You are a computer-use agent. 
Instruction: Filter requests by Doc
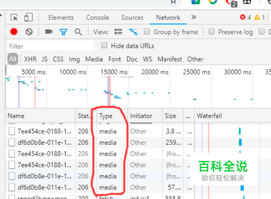coord(132,59)
